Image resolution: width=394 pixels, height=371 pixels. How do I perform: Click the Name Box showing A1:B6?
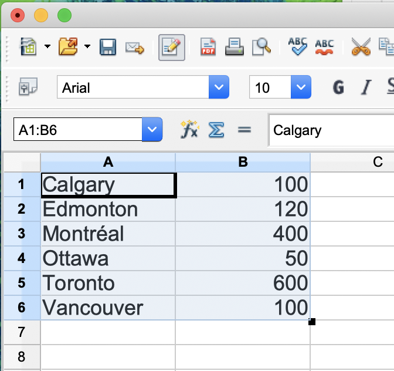coord(78,129)
